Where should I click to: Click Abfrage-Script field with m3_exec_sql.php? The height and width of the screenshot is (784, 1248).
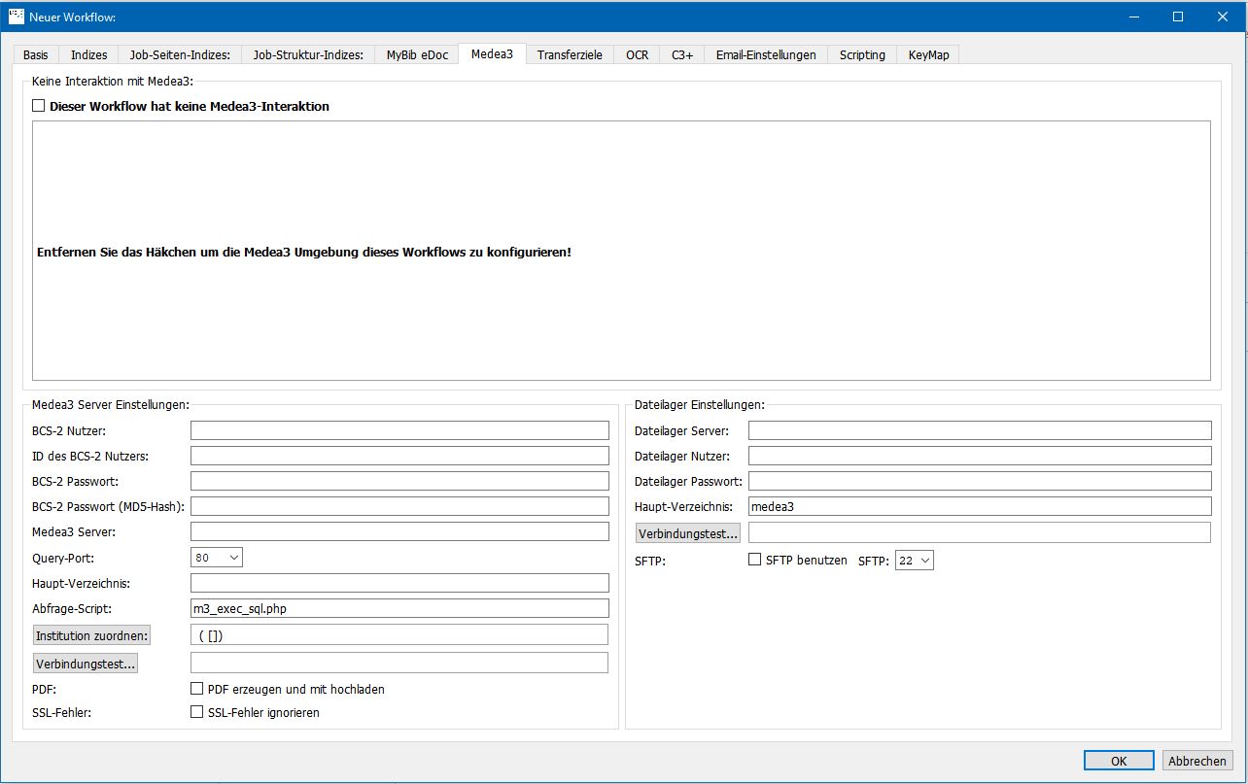pos(399,608)
